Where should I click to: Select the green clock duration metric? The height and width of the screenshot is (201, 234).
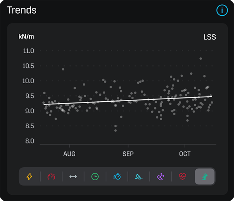point(95,177)
